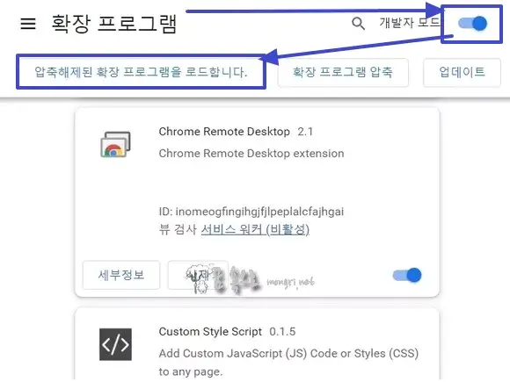
Task: Select the Chrome Remote Desktop ID text
Action: click(x=251, y=212)
